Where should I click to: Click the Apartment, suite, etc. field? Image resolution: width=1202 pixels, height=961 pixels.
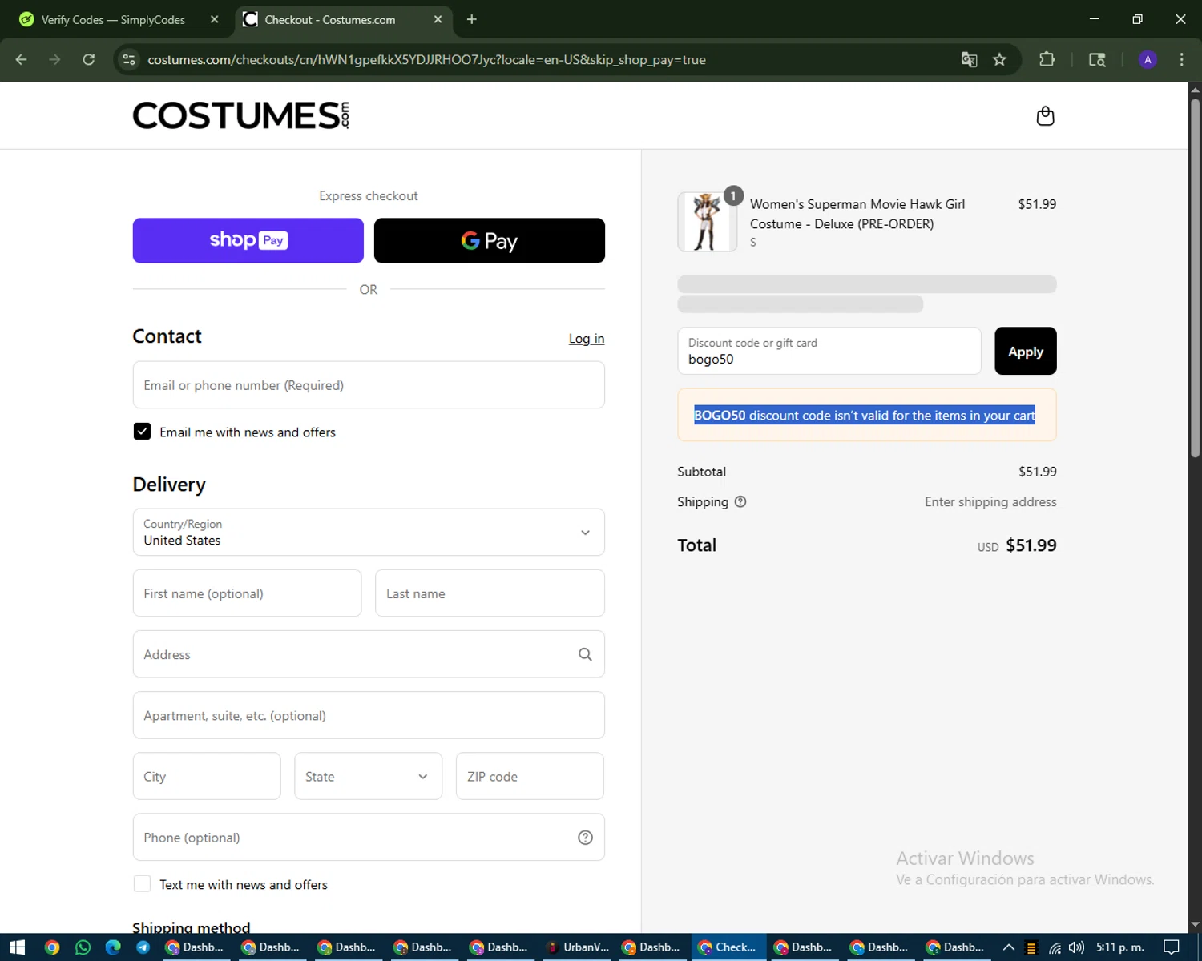coord(369,715)
